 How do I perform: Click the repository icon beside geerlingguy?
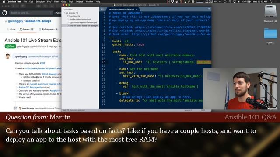coord(6,21)
